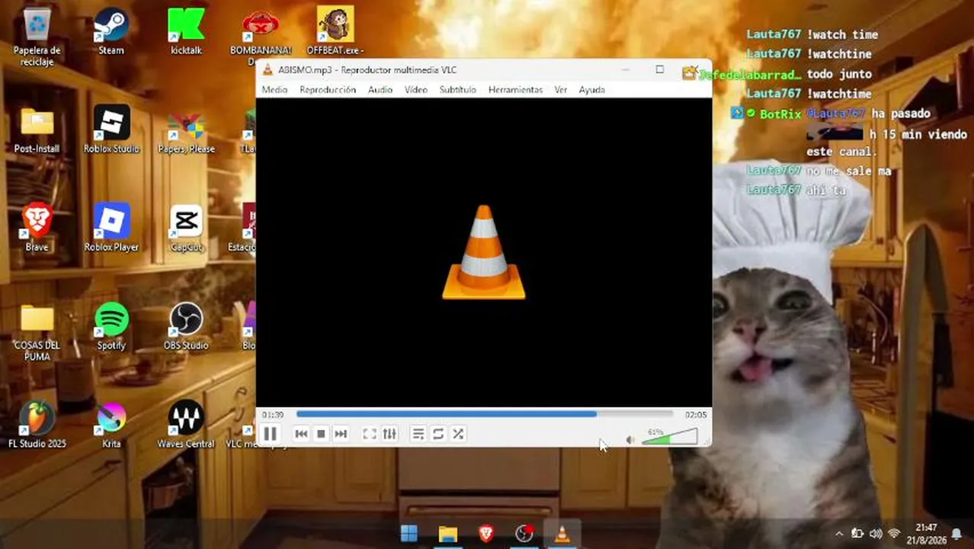The width and height of the screenshot is (974, 549).
Task: Stop playback in VLC
Action: click(321, 434)
